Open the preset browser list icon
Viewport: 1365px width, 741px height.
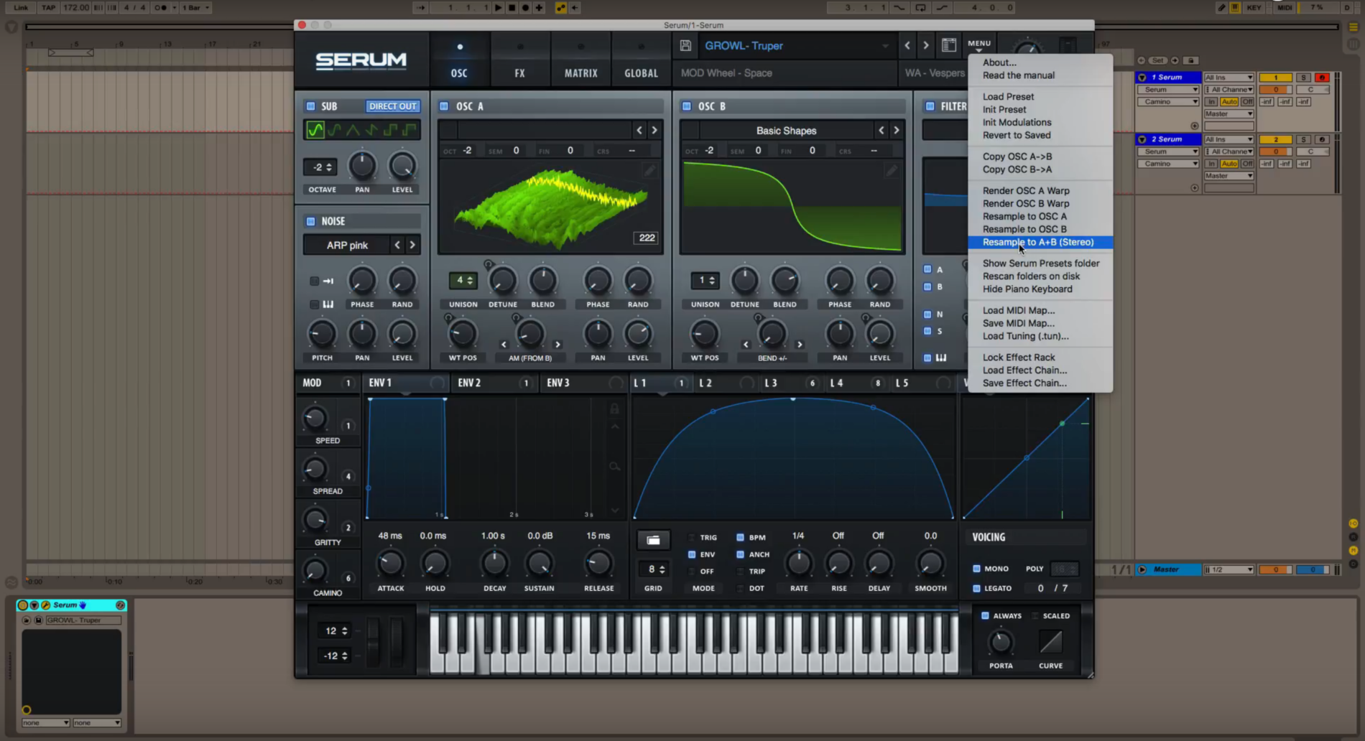949,45
